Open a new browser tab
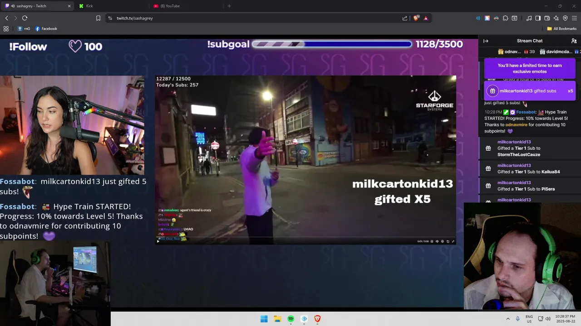This screenshot has width=581, height=326. point(229,6)
